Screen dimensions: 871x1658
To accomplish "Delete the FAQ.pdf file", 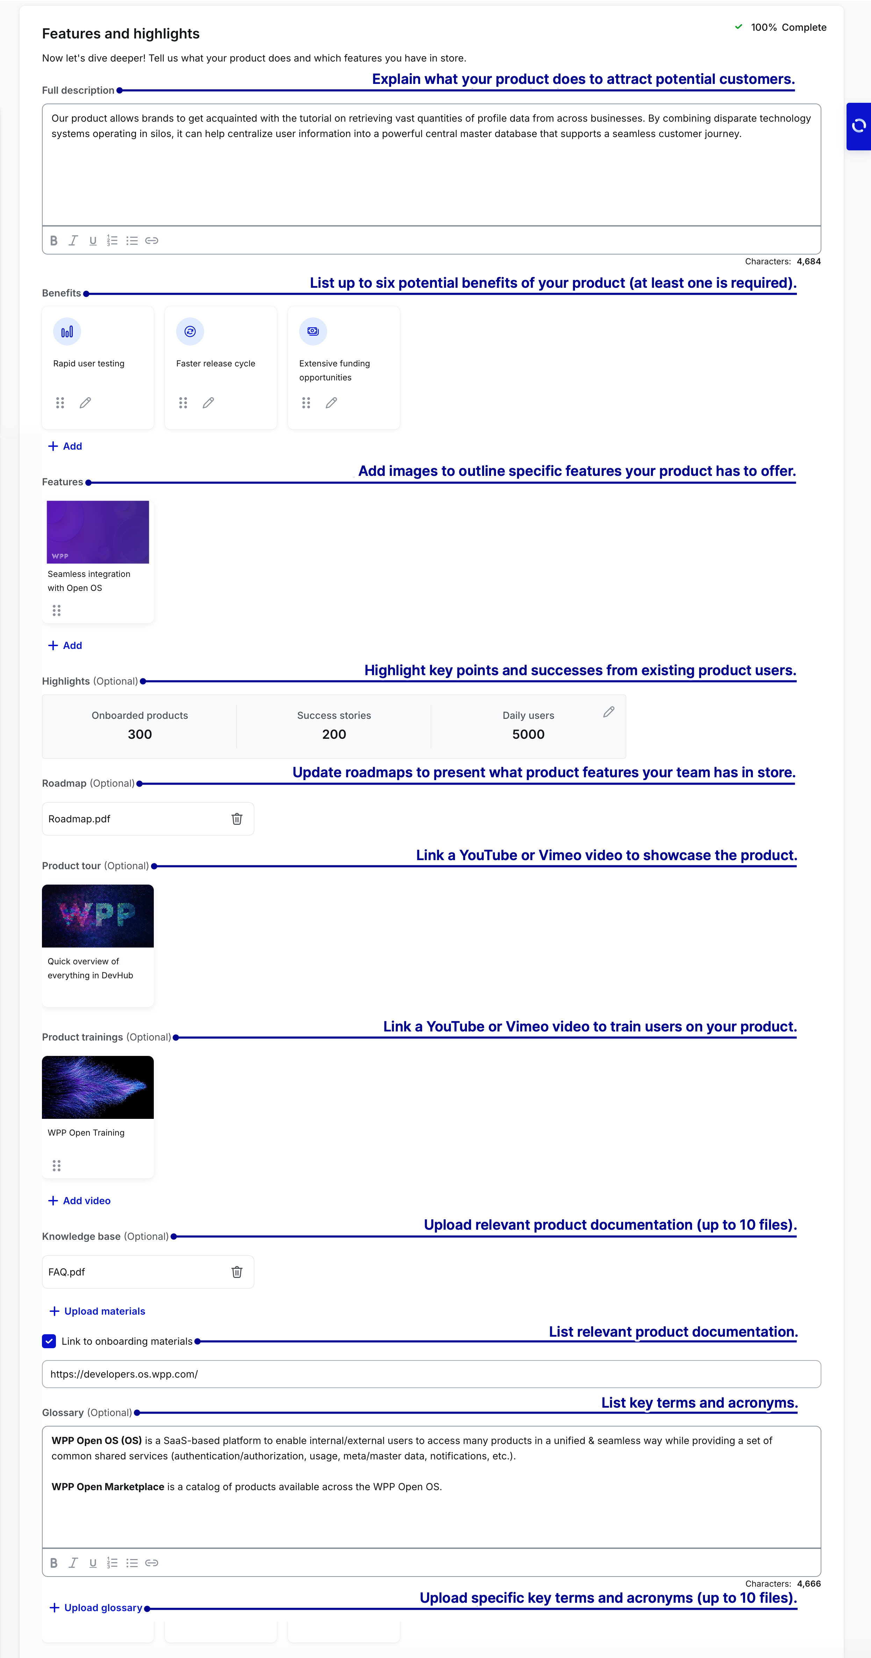I will [237, 1272].
